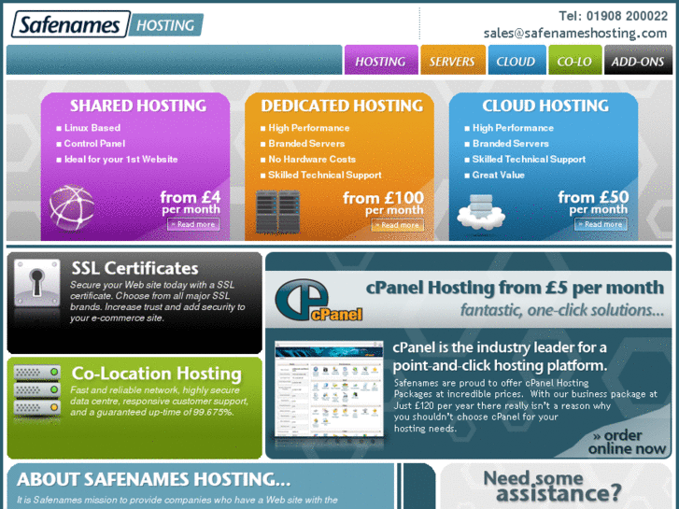The width and height of the screenshot is (679, 509).
Task: Click the Ideal for your 1st Website text
Action: tap(120, 159)
